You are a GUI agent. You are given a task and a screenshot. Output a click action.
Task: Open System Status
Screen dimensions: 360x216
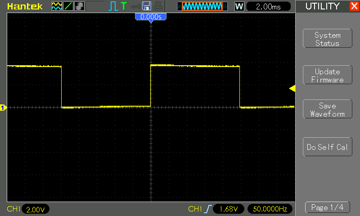tap(327, 39)
